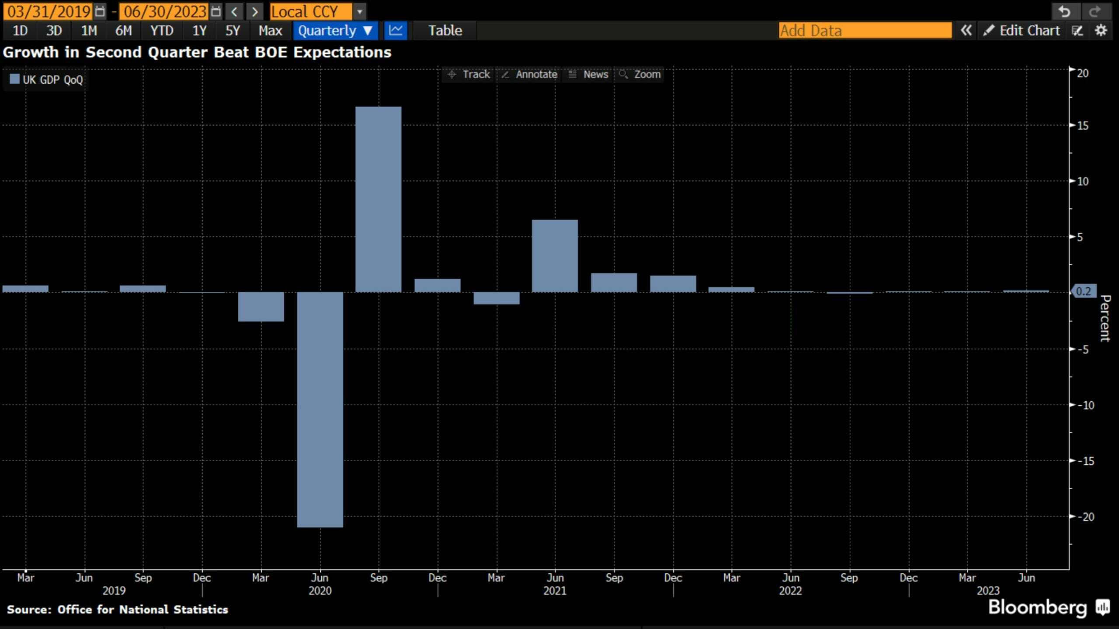Expand the Quarterly periodicity dropdown
This screenshot has width=1119, height=629.
pyautogui.click(x=335, y=31)
